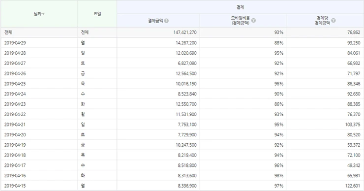Viewport: 364px width, 191px height.
Task: Select the date 2019-04-17
Action: (x=15, y=165)
